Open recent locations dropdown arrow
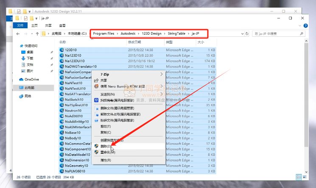Image resolution: width=316 pixels, height=188 pixels. [32, 34]
